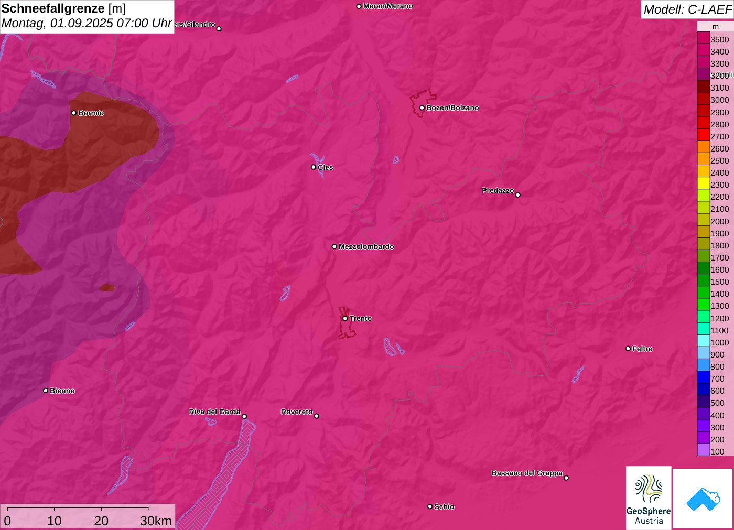The height and width of the screenshot is (530, 734).
Task: Click the 10 mark on scale bar
Action: pyautogui.click(x=55, y=521)
